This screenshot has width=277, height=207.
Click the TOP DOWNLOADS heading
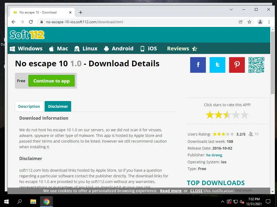click(x=216, y=183)
